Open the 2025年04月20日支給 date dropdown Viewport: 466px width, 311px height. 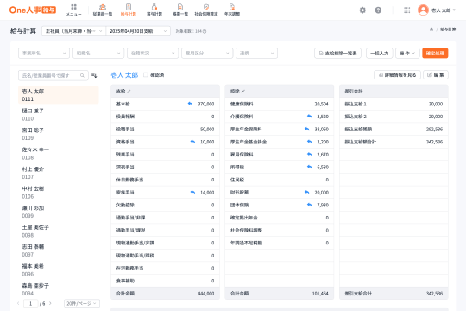138,31
